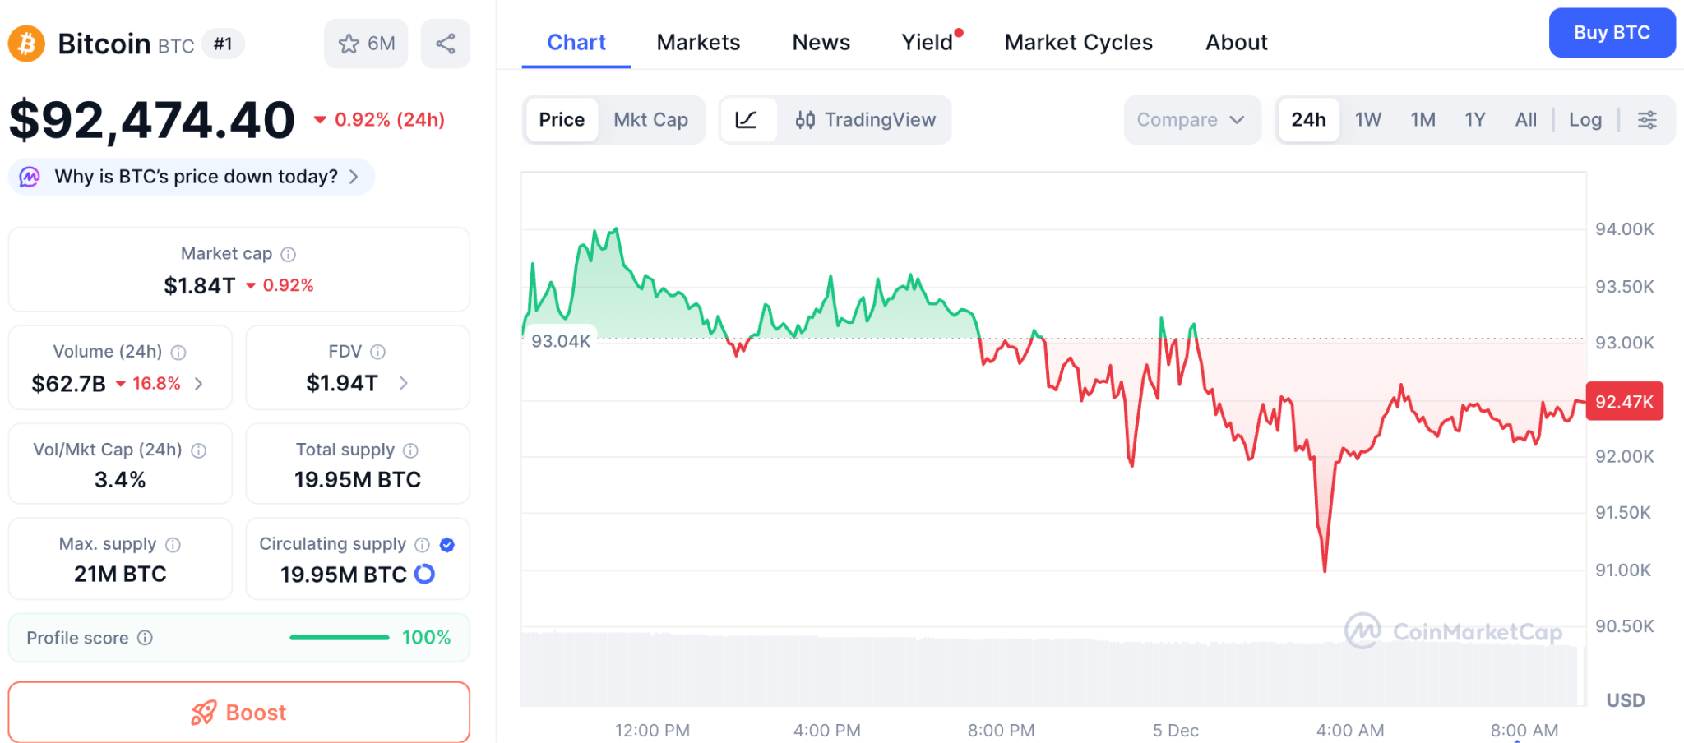Click the Profile score info icon

[146, 638]
